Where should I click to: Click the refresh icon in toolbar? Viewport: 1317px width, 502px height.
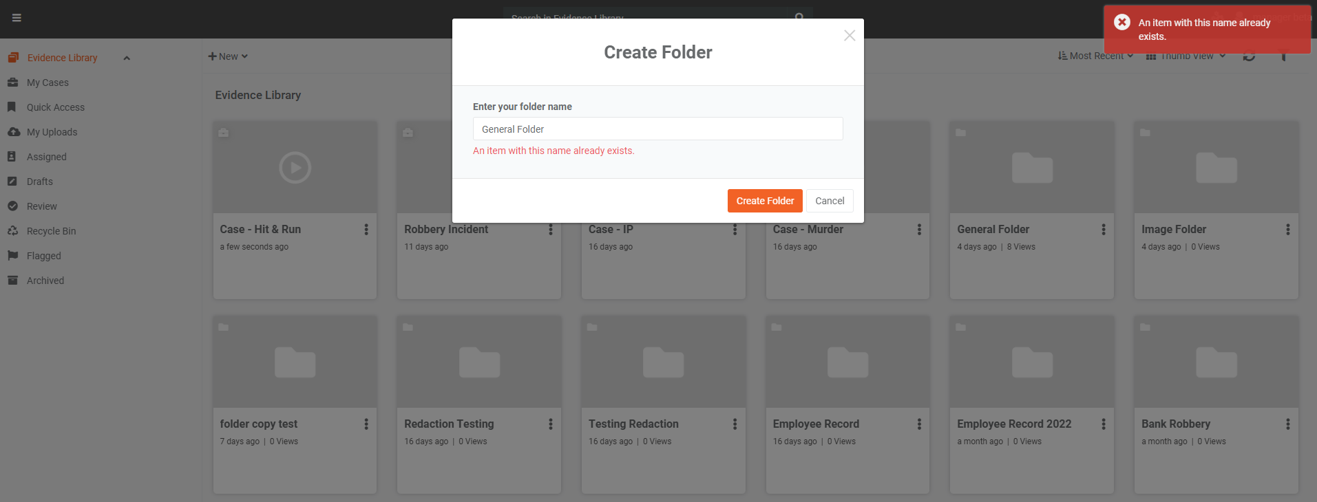click(x=1249, y=56)
